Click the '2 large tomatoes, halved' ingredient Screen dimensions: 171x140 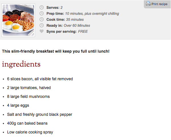29,88
